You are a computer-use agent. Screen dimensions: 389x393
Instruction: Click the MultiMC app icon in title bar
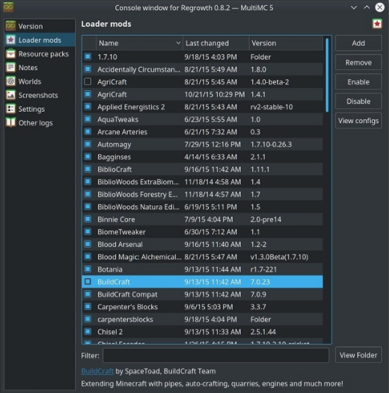click(x=8, y=7)
